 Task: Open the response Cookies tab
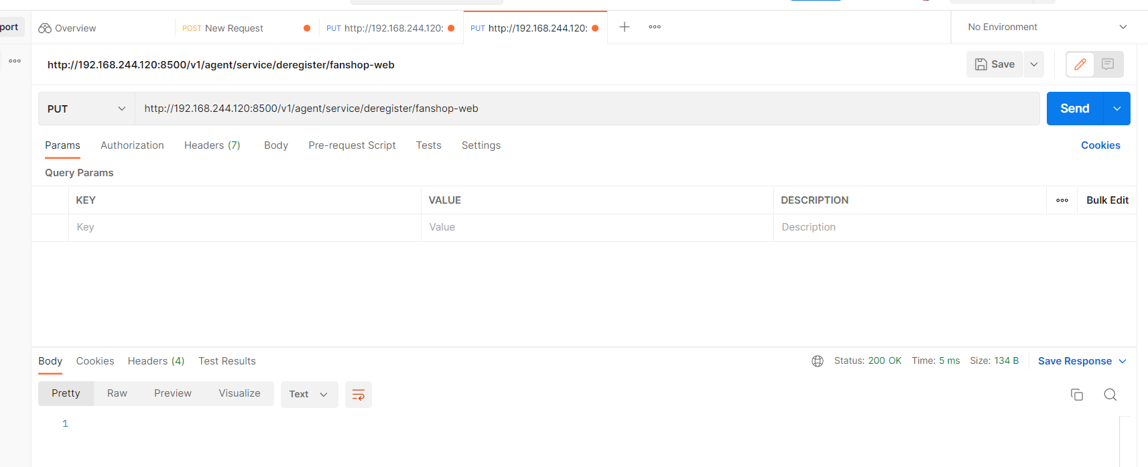95,361
